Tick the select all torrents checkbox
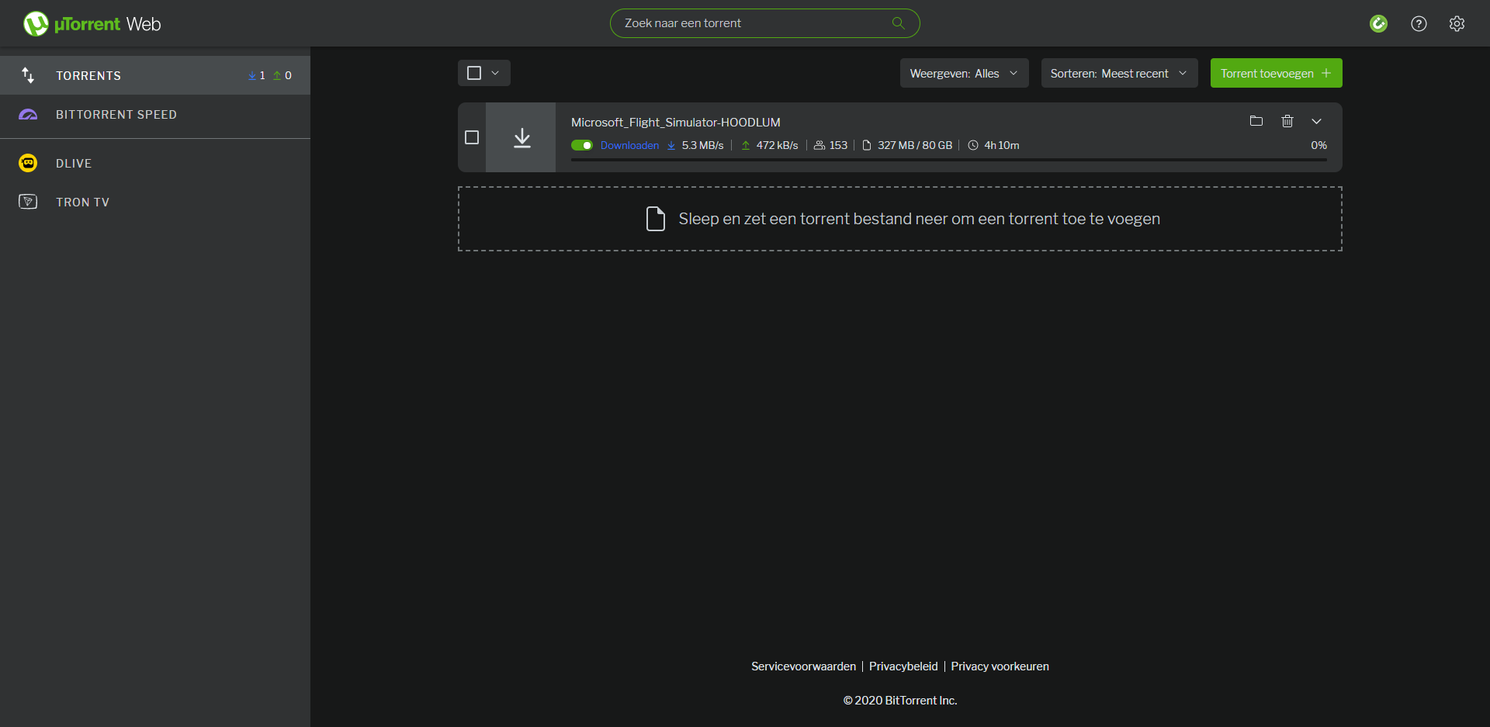 (x=474, y=73)
